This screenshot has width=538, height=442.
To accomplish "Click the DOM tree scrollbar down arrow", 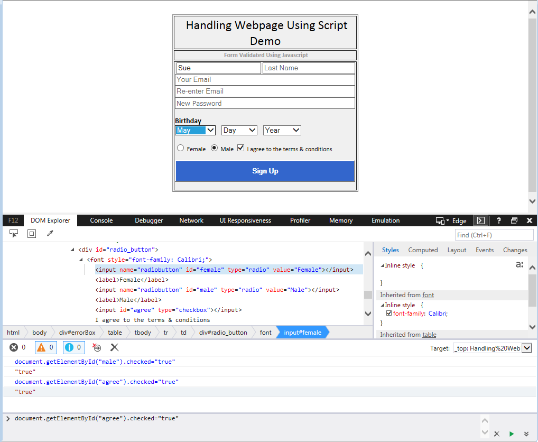I will (x=368, y=314).
